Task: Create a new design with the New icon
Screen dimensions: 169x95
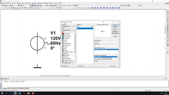Action: point(2,6)
